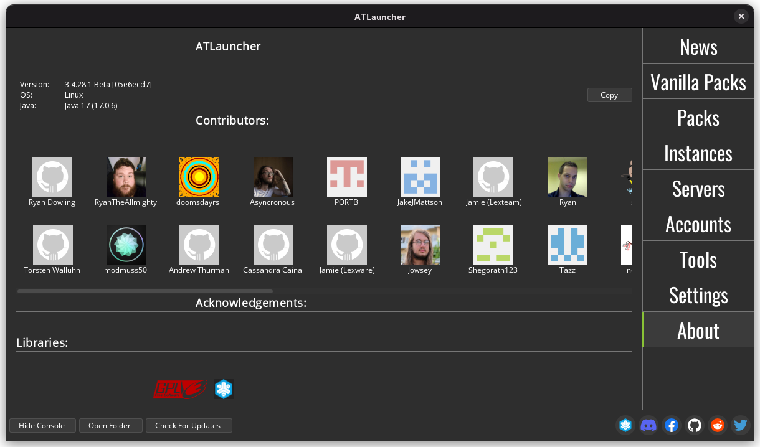Close the ATLauncher window
This screenshot has width=760, height=447.
[741, 16]
